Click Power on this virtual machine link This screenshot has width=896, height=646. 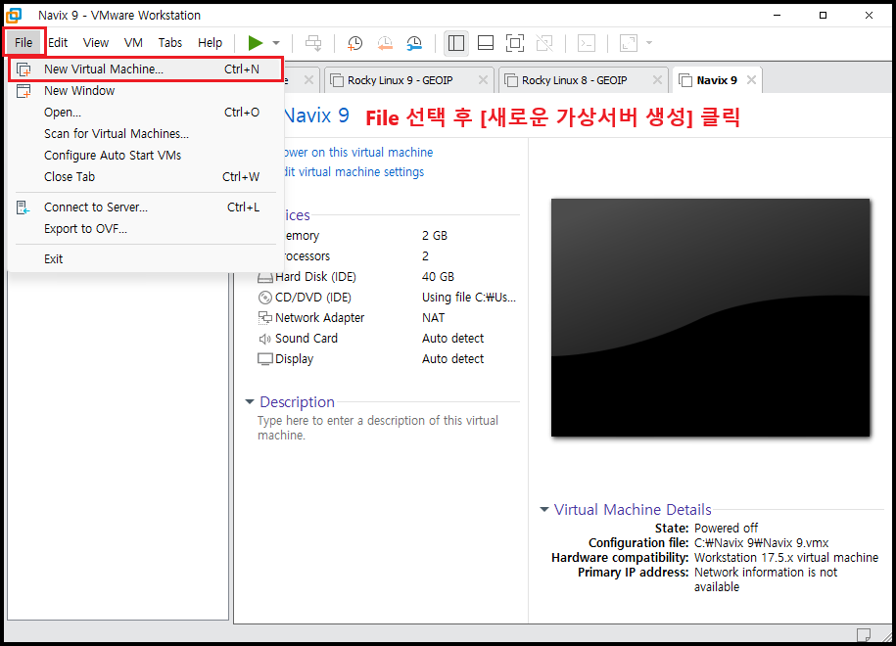pyautogui.click(x=358, y=153)
